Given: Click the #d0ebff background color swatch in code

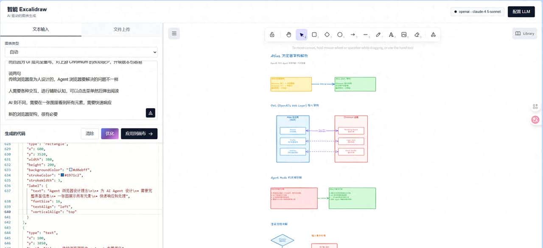Looking at the screenshot, I should point(71,170).
